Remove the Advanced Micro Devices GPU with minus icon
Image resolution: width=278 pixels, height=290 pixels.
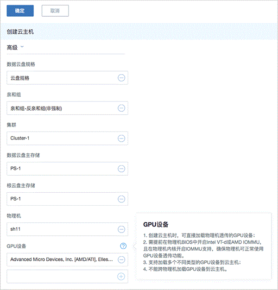tap(121, 259)
